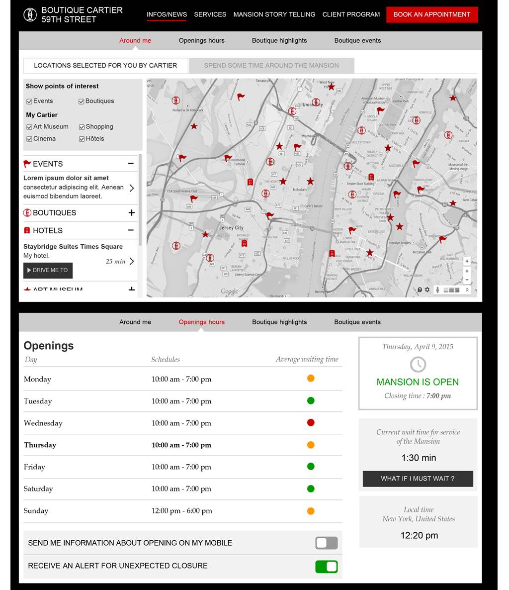Viewport: 509px width, 590px height.
Task: Turn off the unexpected closure alert toggle
Action: click(327, 567)
